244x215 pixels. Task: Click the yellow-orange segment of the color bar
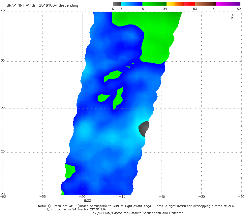coord(175,4)
